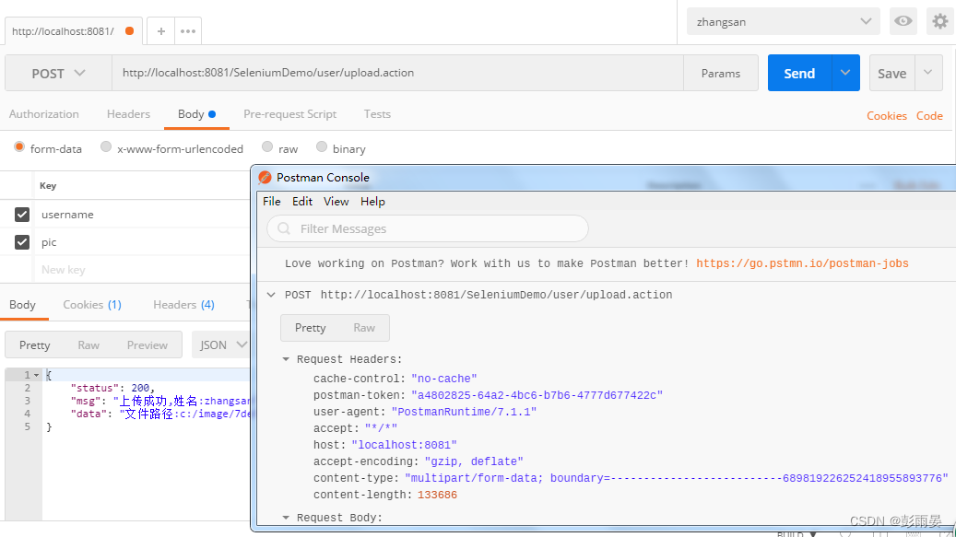This screenshot has height=537, width=956.
Task: Open Tests tab
Action: click(x=377, y=114)
